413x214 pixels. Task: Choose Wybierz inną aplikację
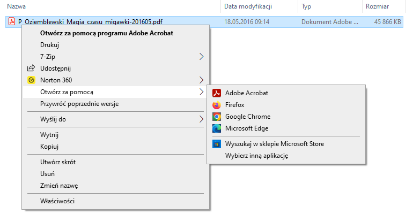(256, 156)
